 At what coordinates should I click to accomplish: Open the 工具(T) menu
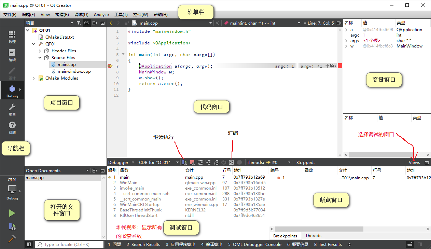pos(121,15)
